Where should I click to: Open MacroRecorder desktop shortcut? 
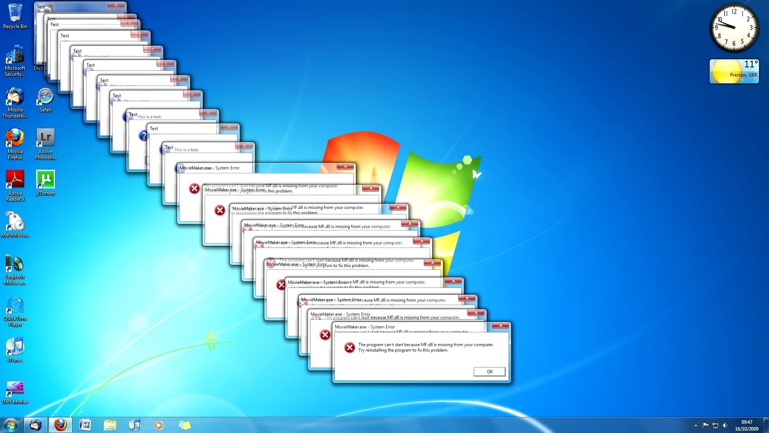pos(15,225)
